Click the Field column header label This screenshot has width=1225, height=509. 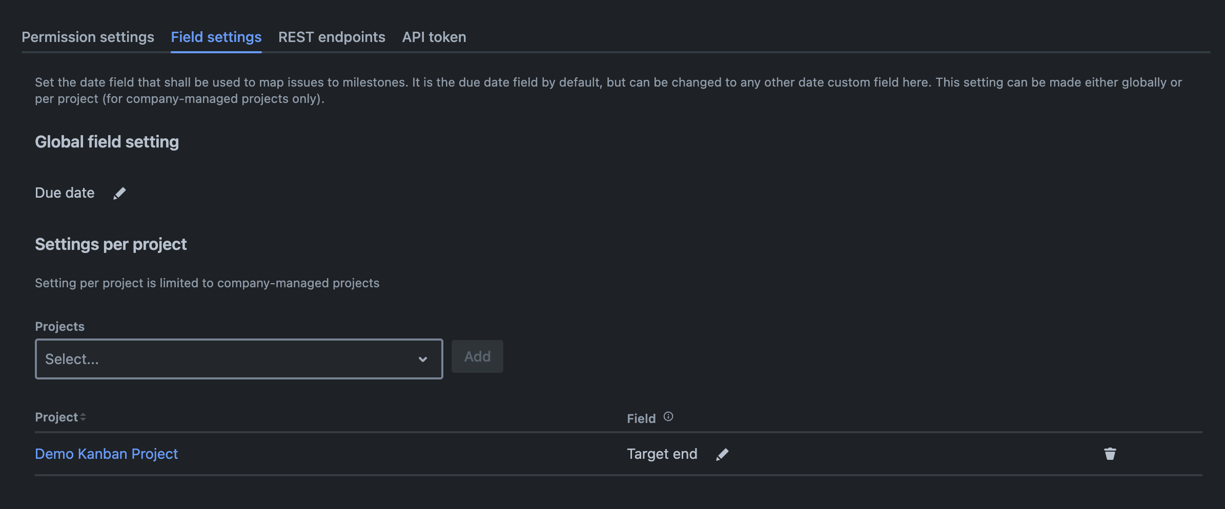click(x=641, y=419)
